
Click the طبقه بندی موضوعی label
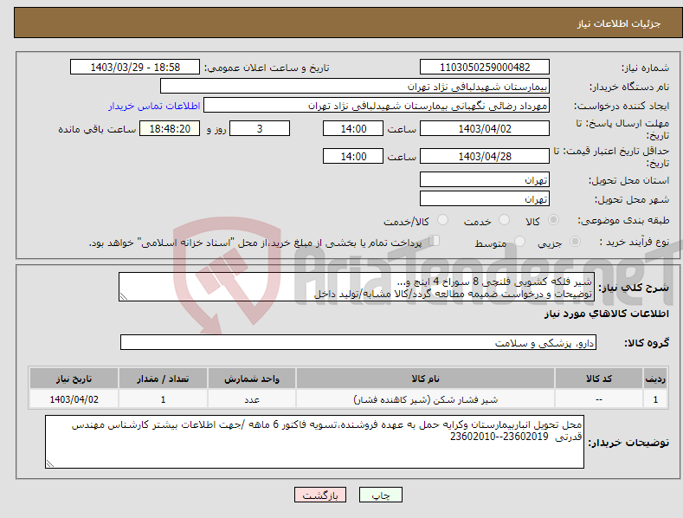[x=623, y=220]
